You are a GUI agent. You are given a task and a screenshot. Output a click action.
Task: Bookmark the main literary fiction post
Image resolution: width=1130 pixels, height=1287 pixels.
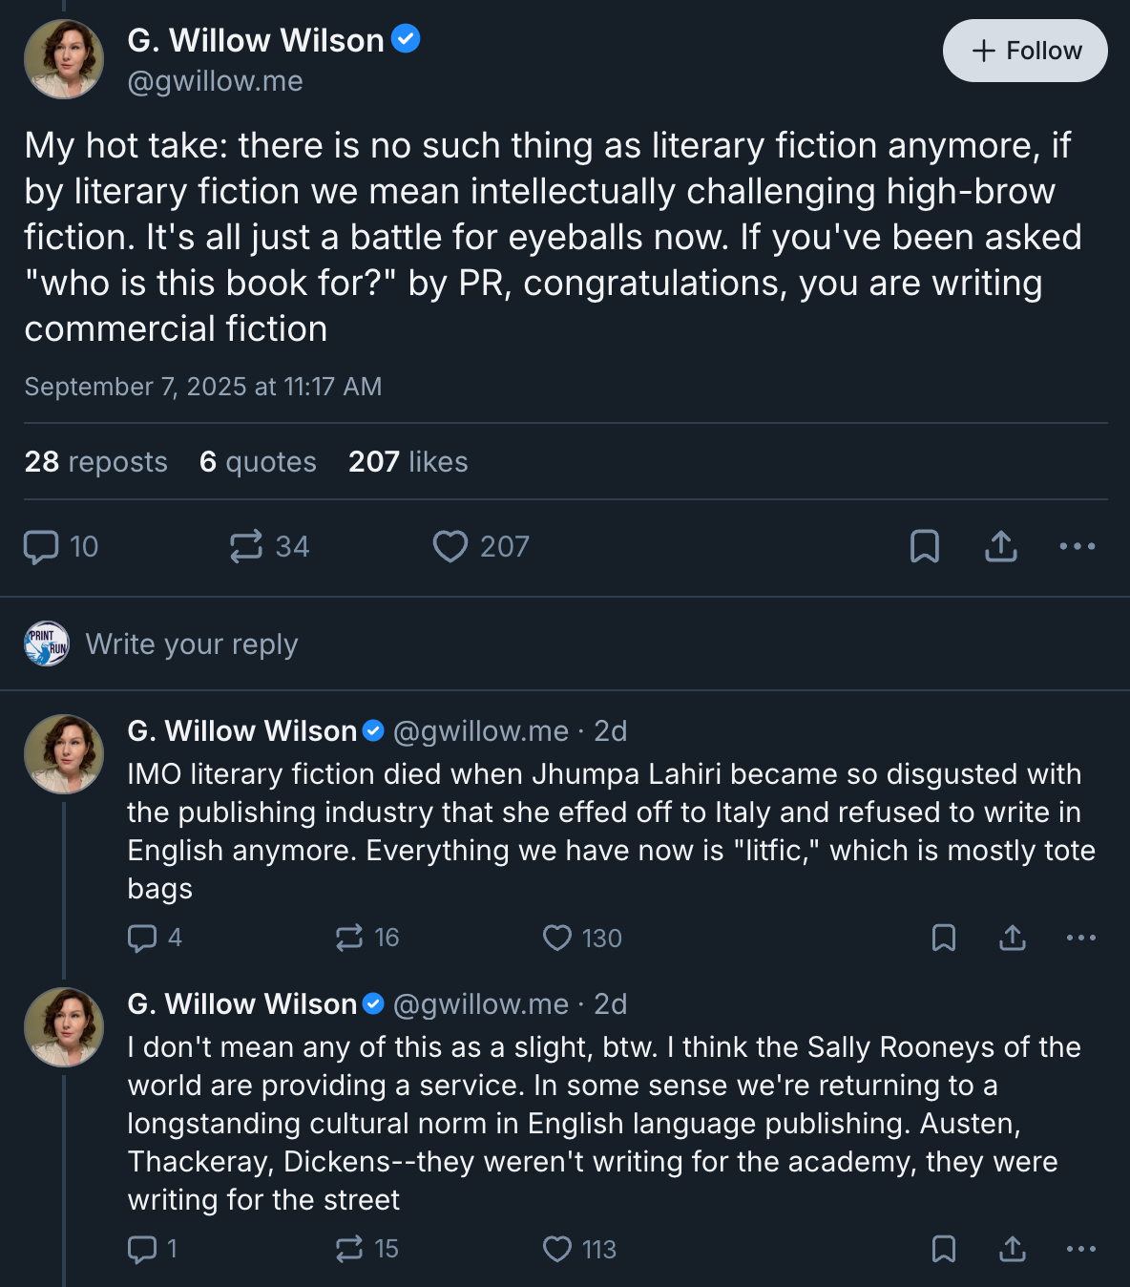click(x=924, y=547)
